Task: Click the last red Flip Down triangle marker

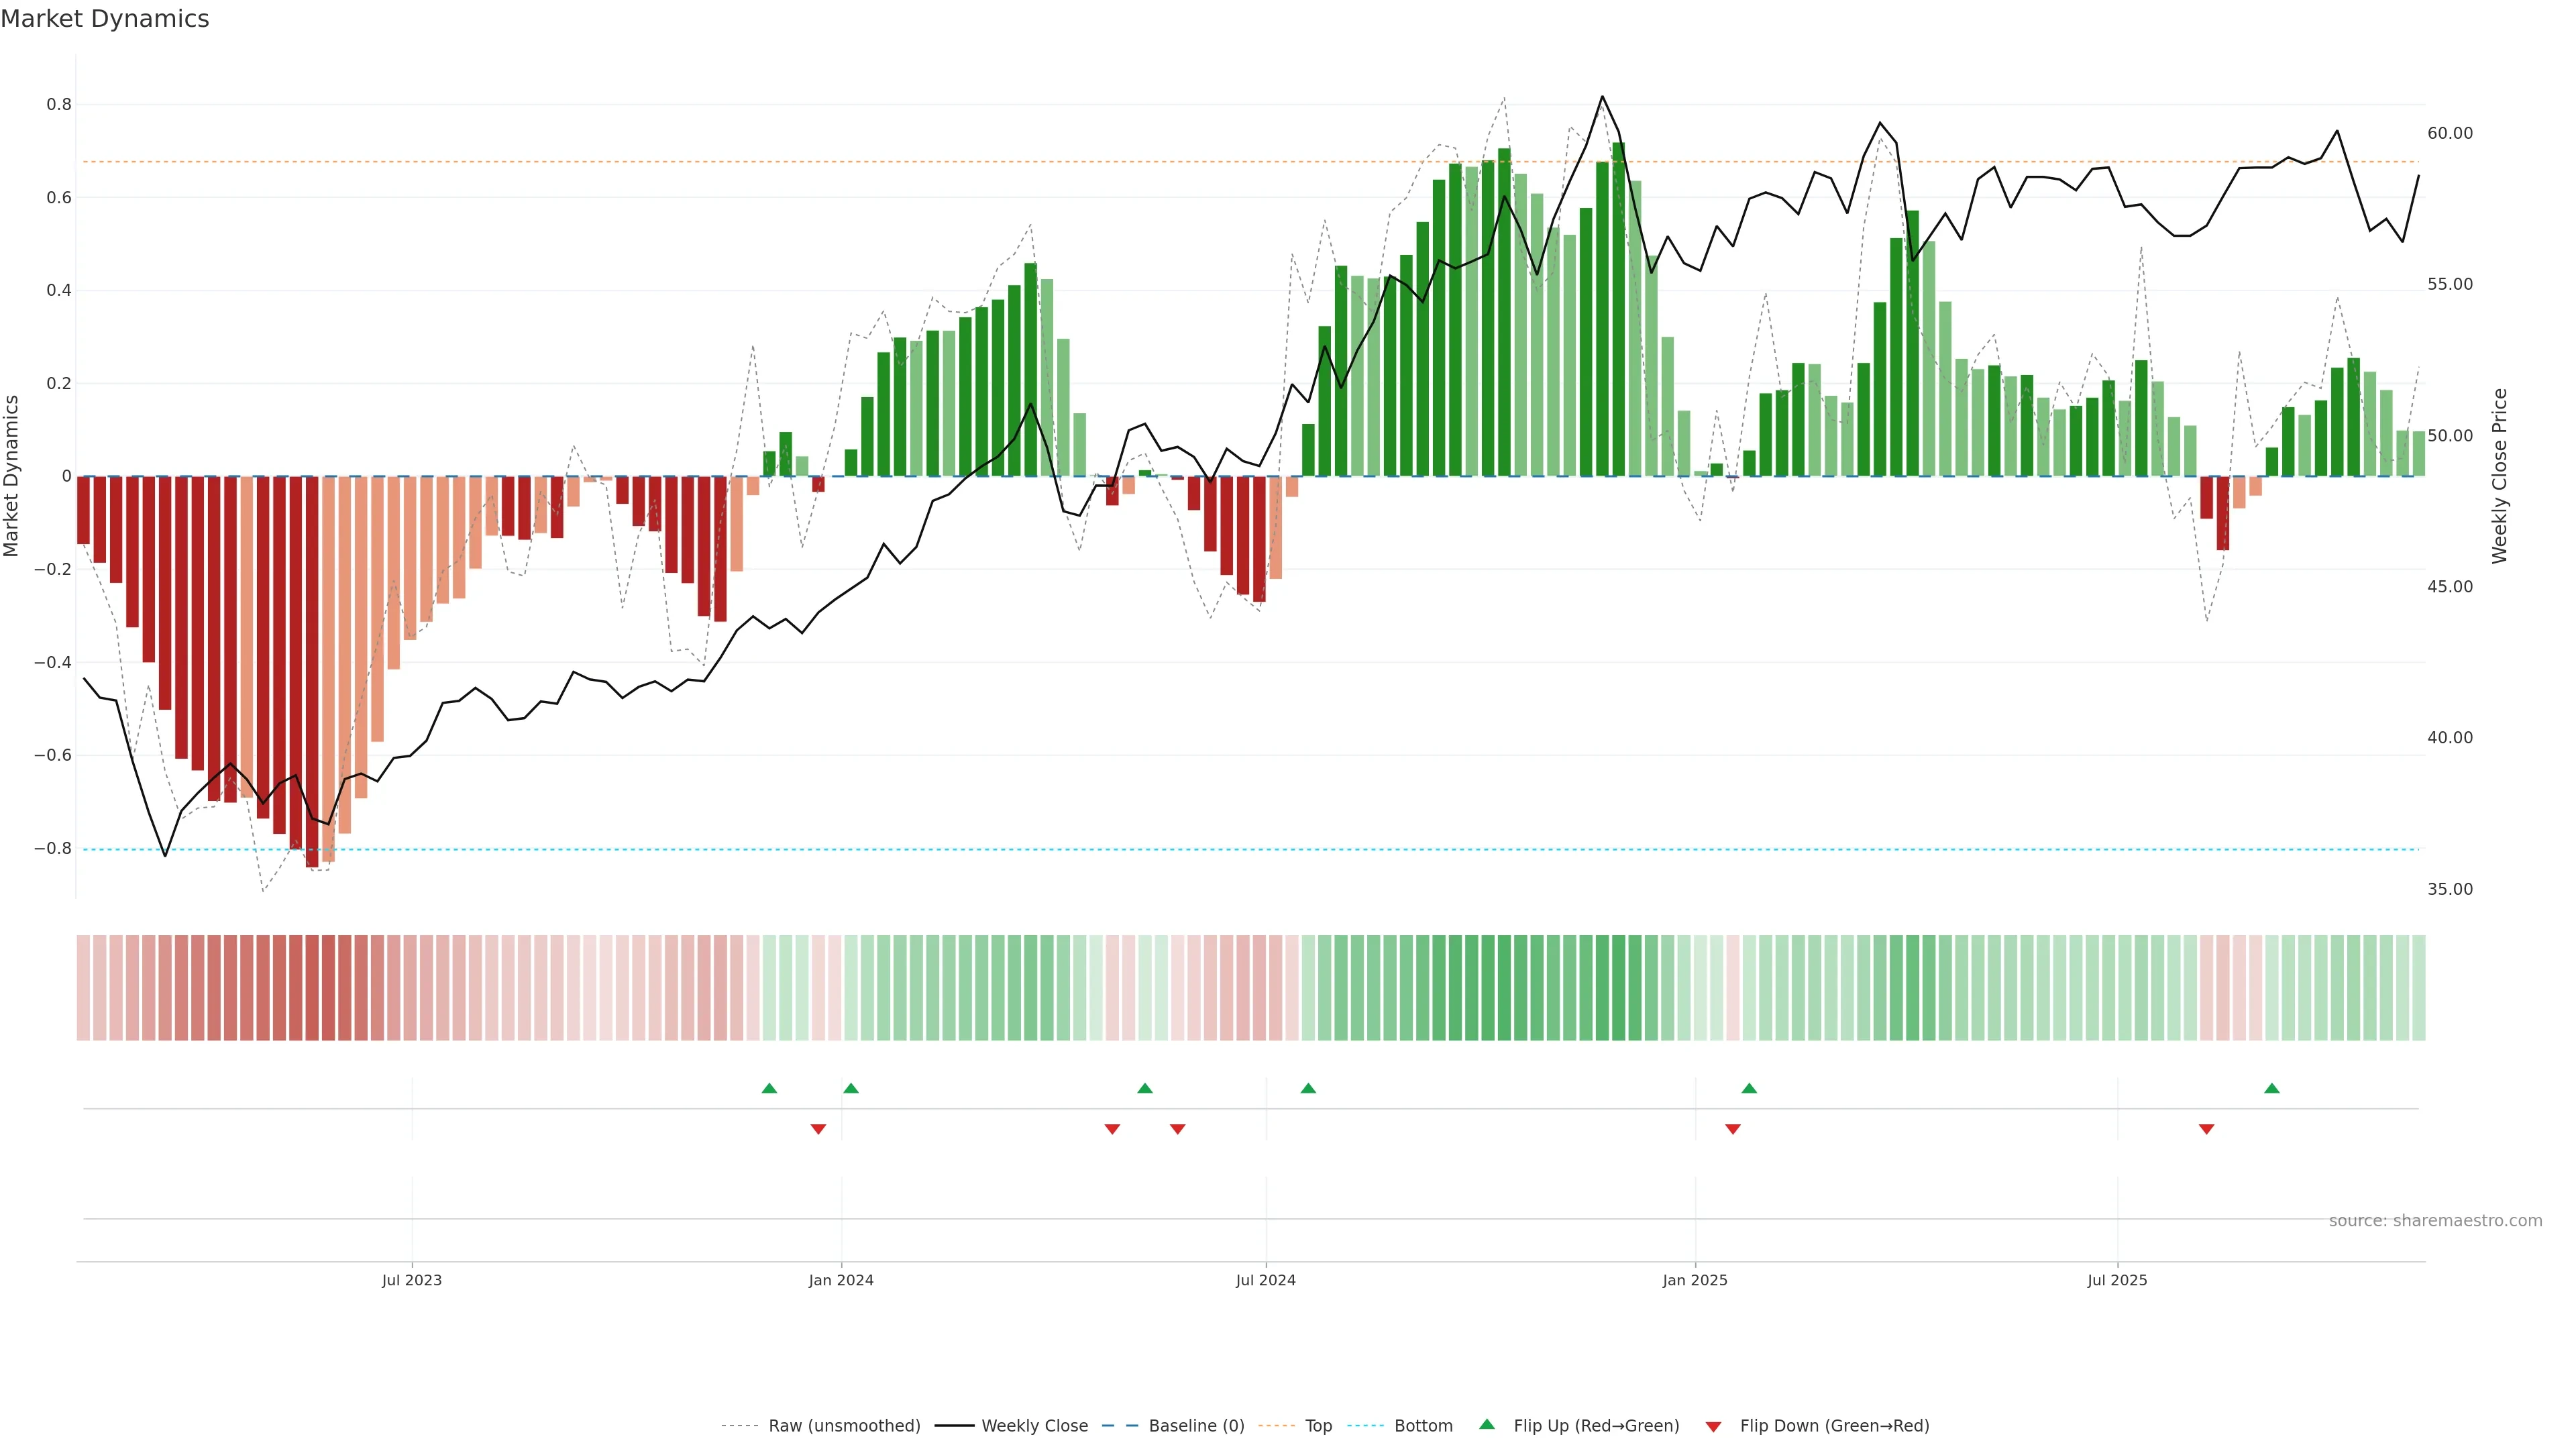Action: pyautogui.click(x=2207, y=1129)
